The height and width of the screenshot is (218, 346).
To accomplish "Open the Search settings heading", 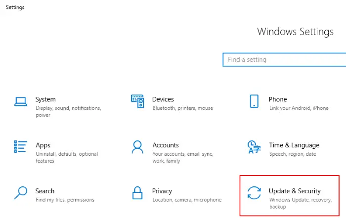I will (x=45, y=191).
